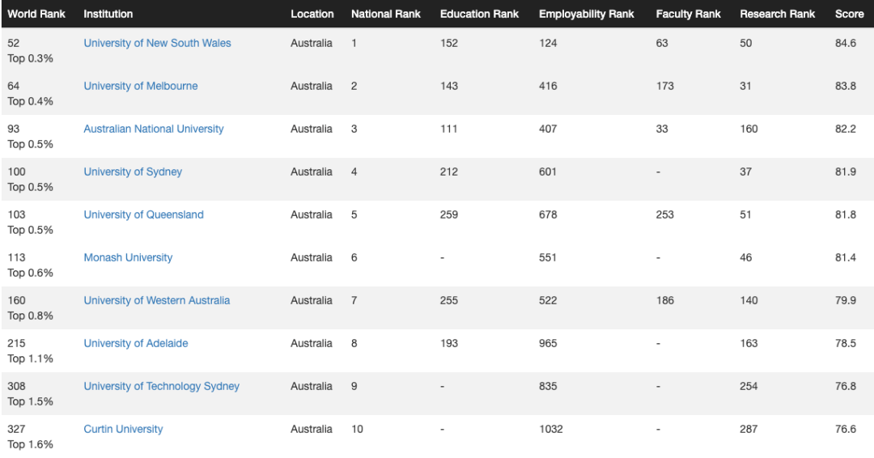The width and height of the screenshot is (874, 458).
Task: Select score value 81.4
Action: click(x=846, y=257)
